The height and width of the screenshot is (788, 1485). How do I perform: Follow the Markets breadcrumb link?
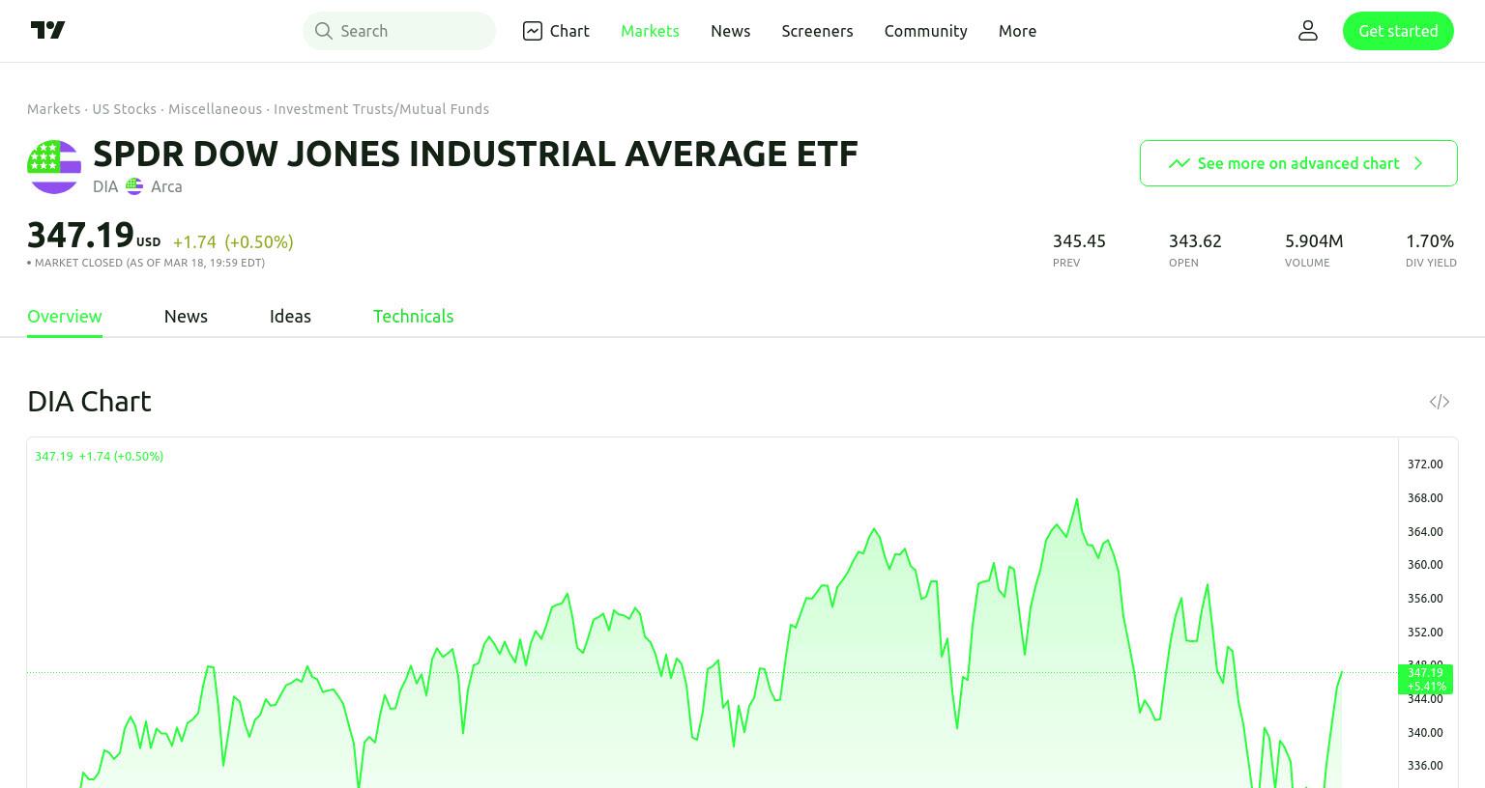click(53, 109)
